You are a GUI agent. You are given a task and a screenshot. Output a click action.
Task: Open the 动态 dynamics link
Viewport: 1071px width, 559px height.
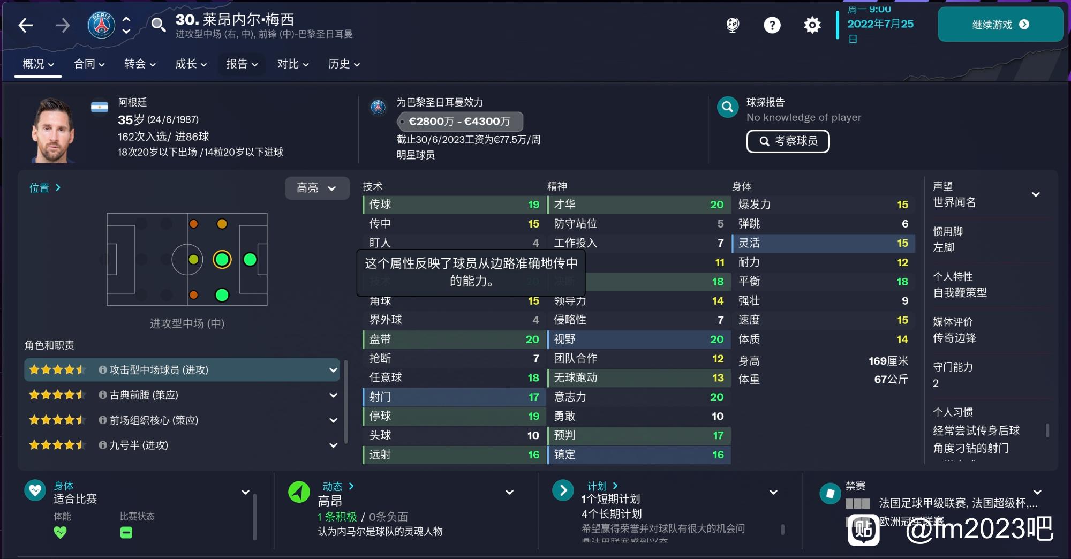pos(338,486)
